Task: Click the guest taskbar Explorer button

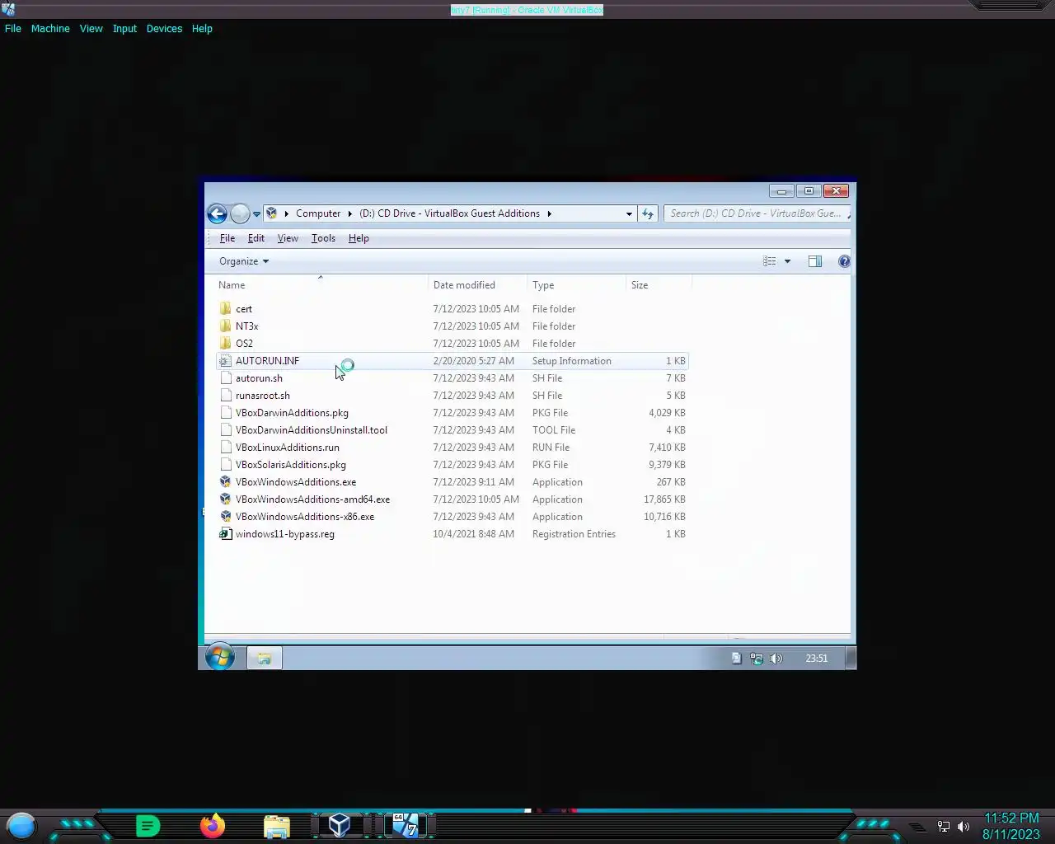Action: point(265,658)
